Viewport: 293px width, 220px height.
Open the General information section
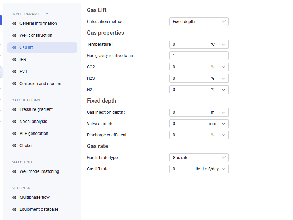[42, 23]
